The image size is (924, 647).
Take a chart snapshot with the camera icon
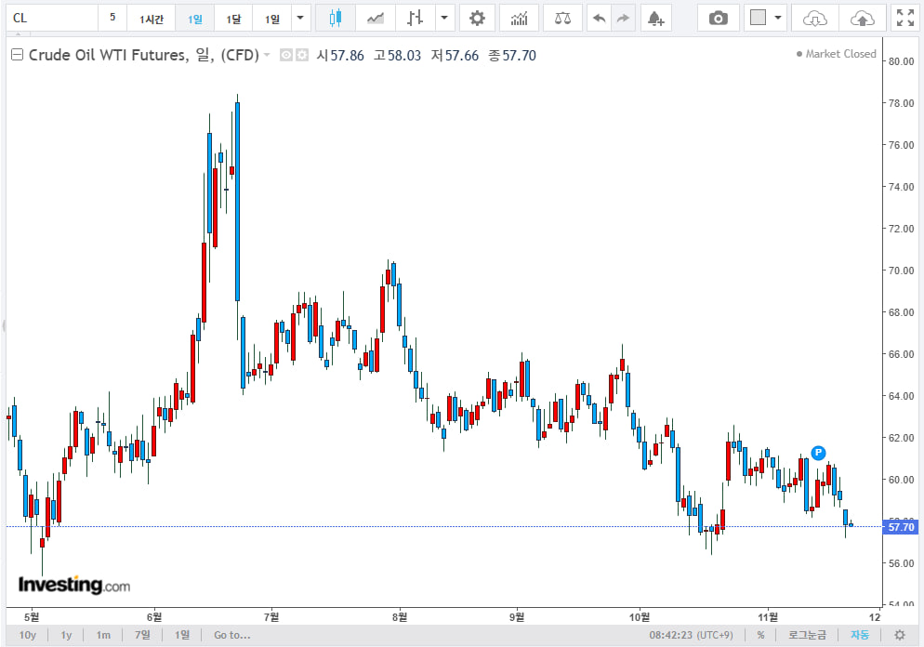point(719,18)
